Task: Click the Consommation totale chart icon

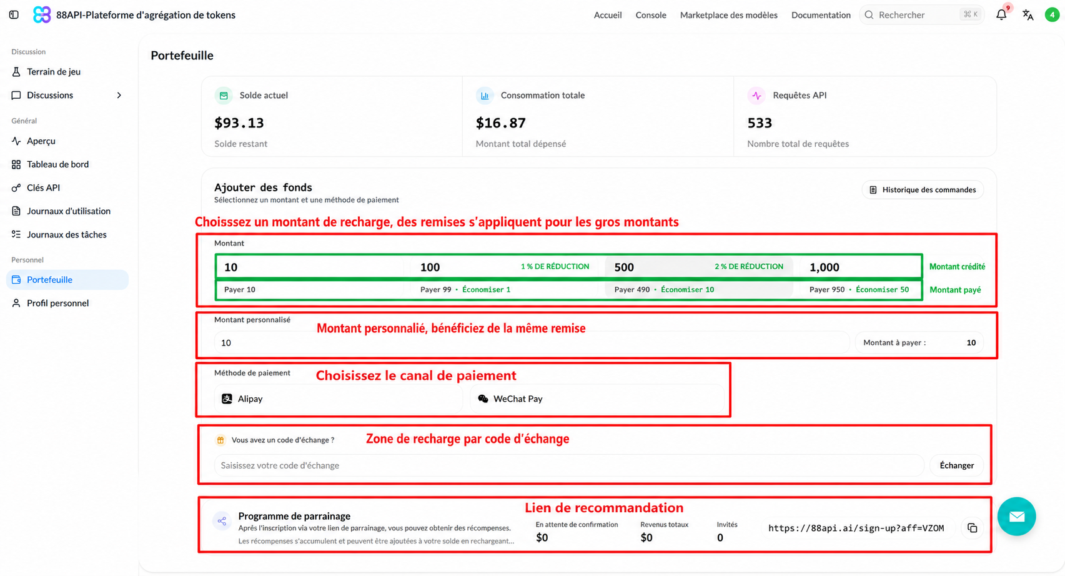Action: click(x=485, y=96)
